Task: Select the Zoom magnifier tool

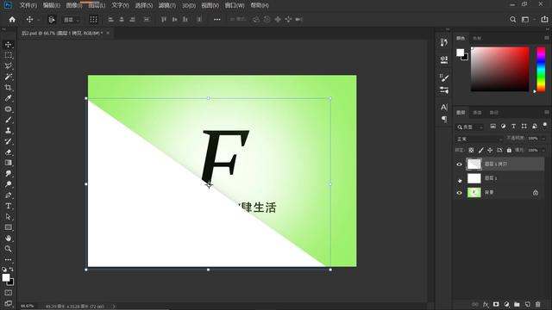Action: tap(8, 249)
